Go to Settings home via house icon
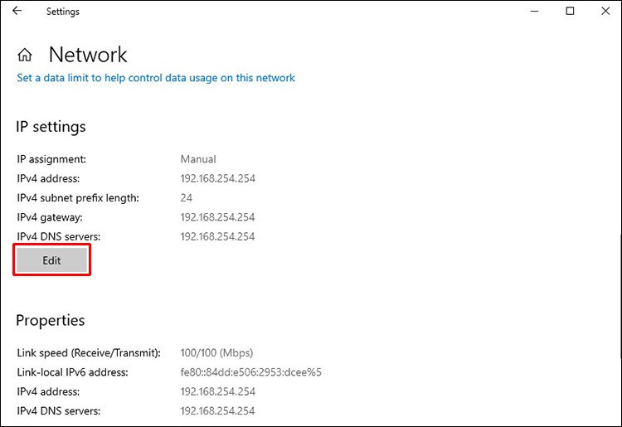Viewport: 622px width, 427px height. pyautogui.click(x=25, y=56)
